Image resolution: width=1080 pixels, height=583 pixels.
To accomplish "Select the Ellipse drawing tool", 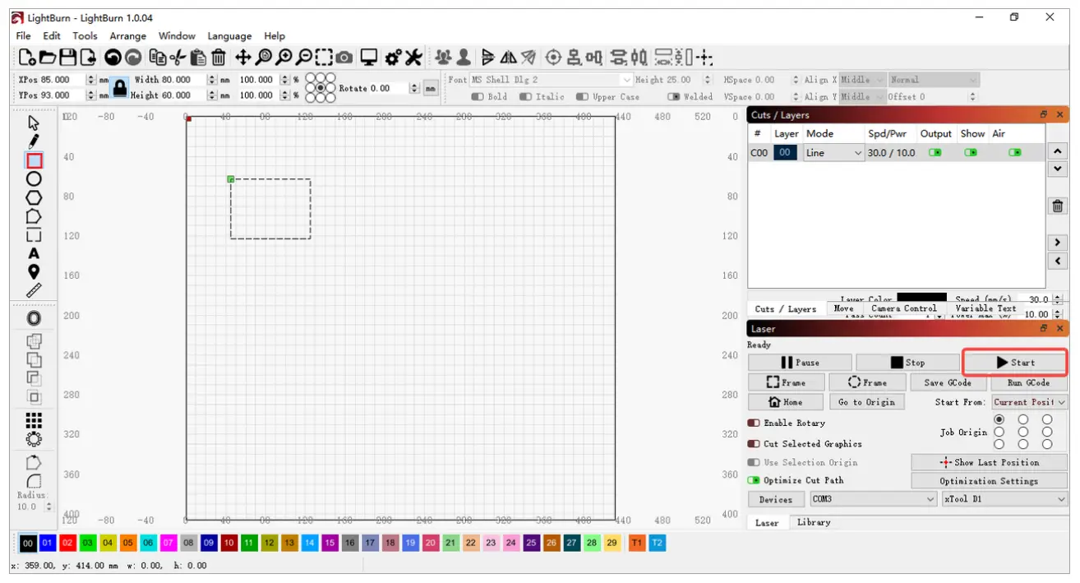I will pyautogui.click(x=34, y=178).
